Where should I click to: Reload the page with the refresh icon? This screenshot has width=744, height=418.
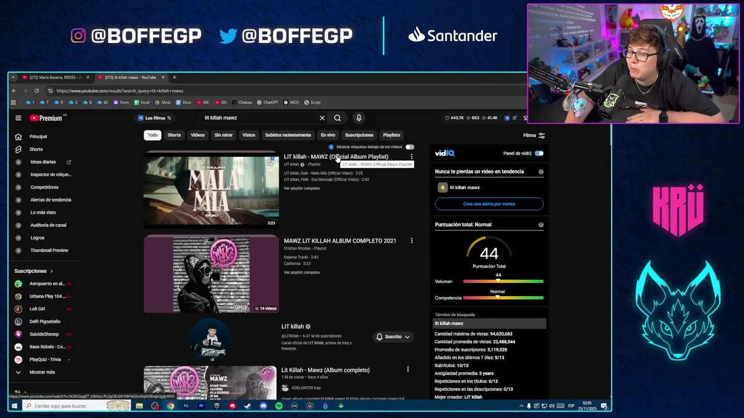pyautogui.click(x=37, y=91)
